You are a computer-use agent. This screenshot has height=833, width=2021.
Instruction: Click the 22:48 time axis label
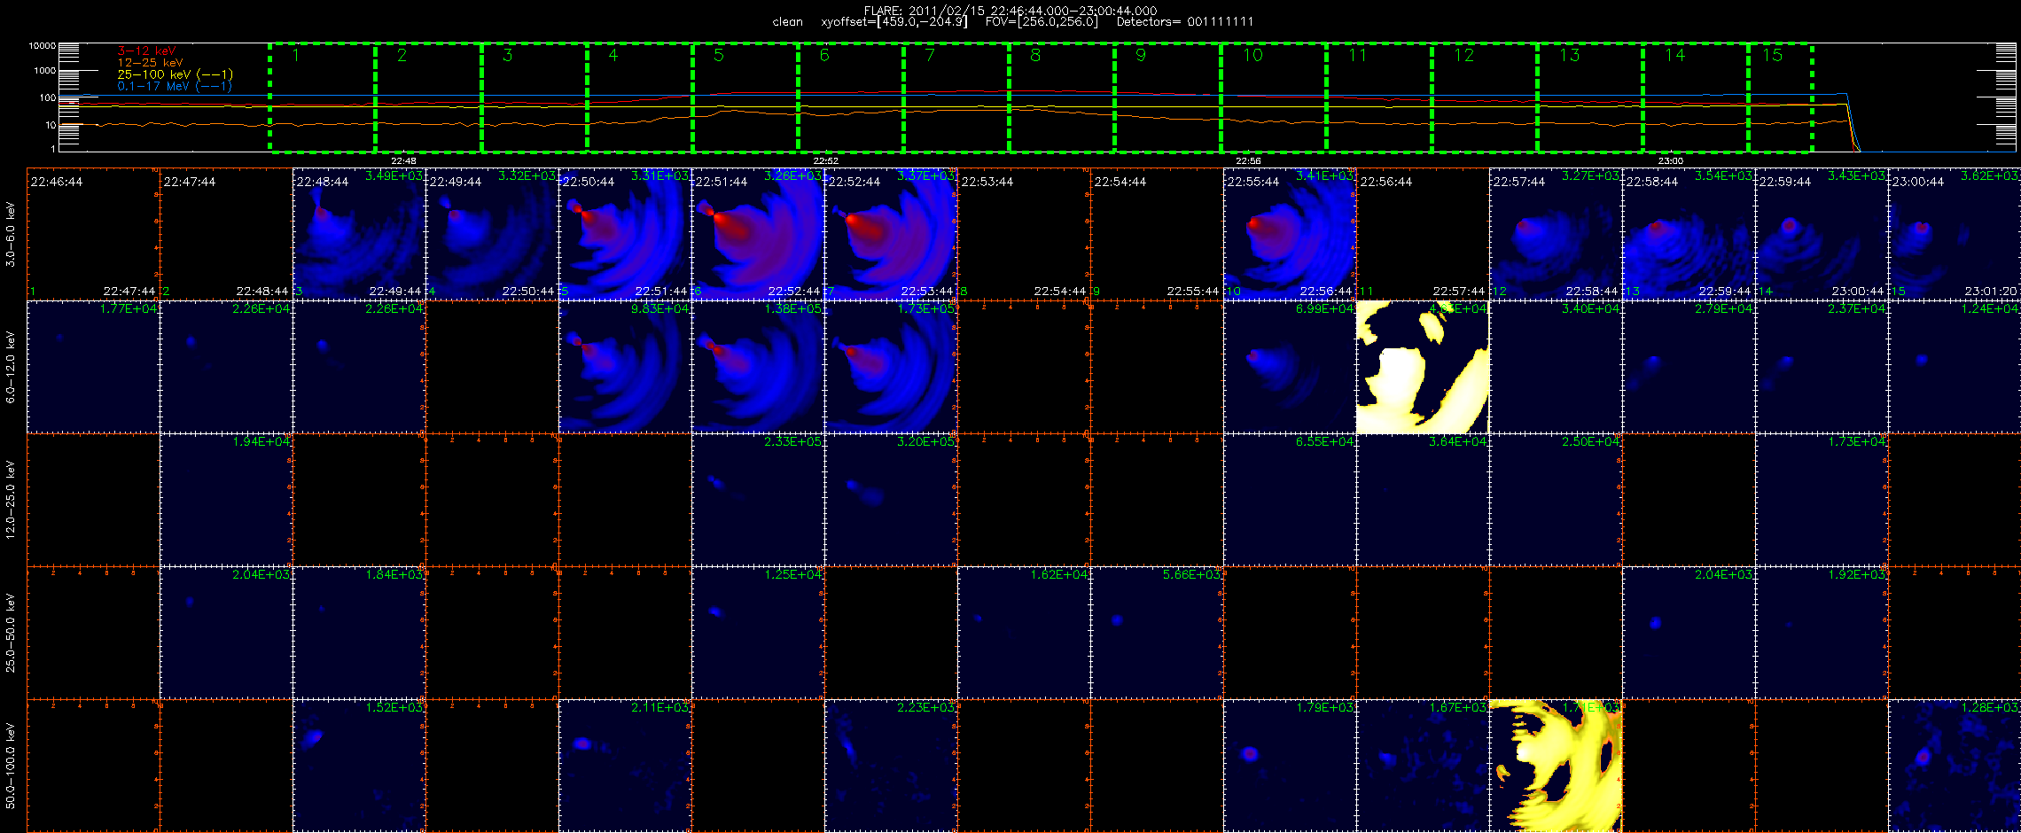point(403,160)
